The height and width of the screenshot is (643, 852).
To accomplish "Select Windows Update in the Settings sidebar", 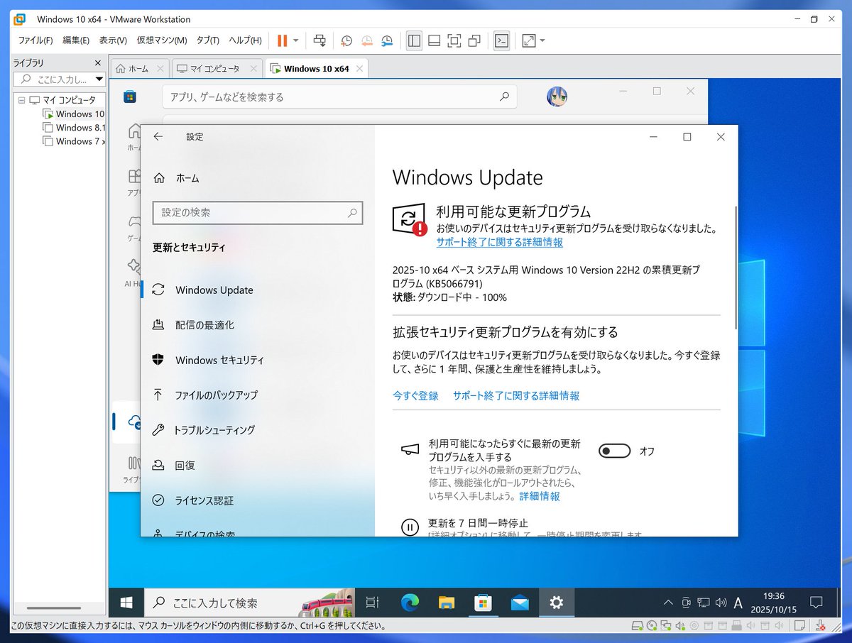I will [258, 290].
